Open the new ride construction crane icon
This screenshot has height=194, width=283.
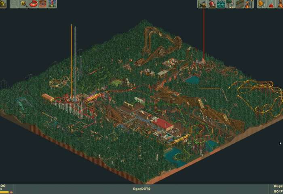(249, 4)
